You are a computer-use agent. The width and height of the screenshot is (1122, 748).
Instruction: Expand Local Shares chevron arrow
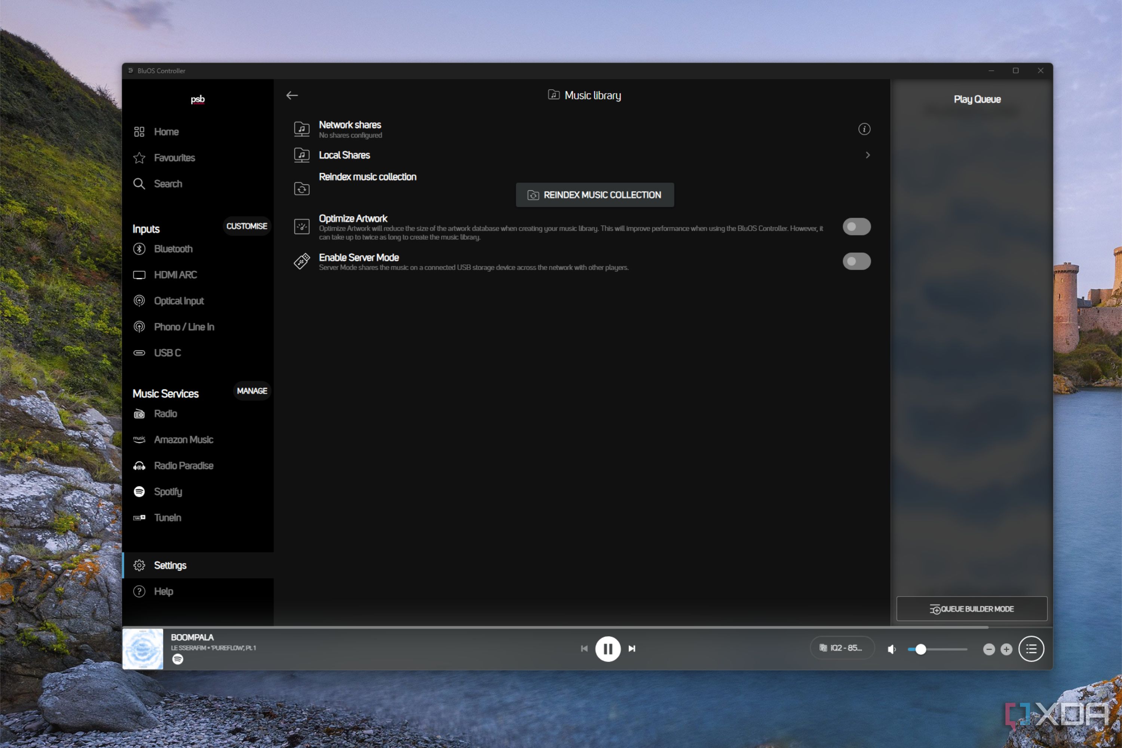(x=867, y=155)
